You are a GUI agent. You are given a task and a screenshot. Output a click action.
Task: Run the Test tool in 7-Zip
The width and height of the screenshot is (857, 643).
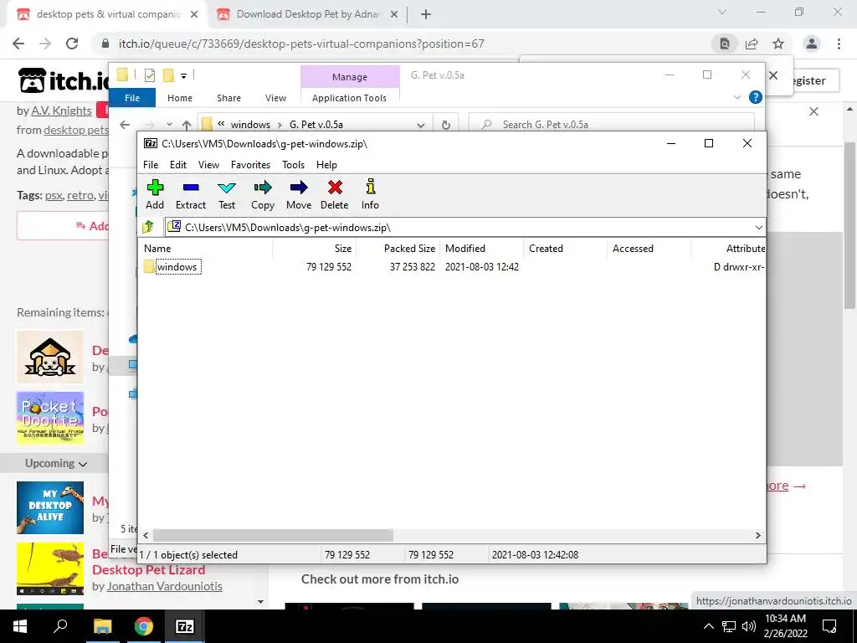pos(227,194)
